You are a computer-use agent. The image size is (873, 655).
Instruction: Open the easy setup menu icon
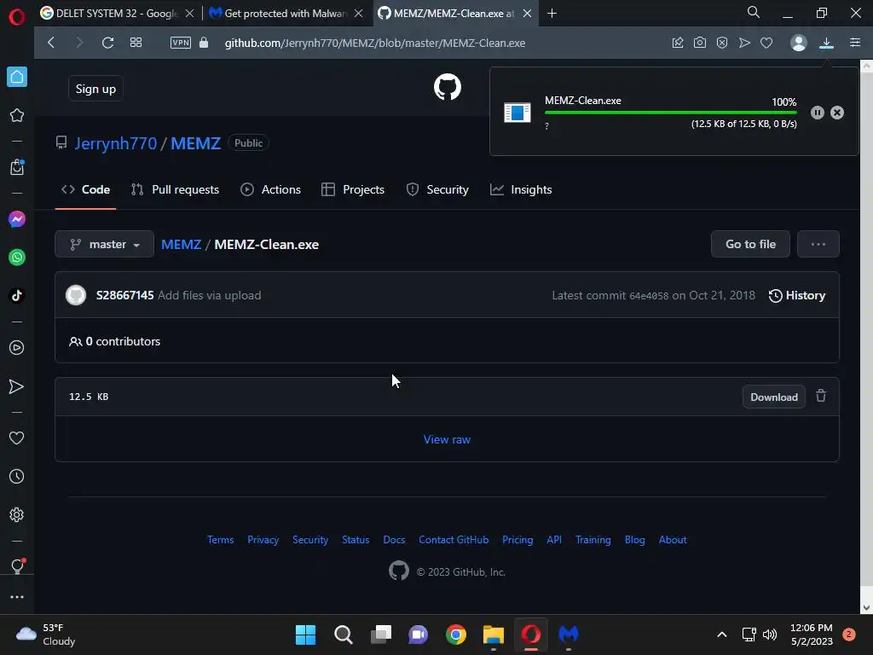855,43
